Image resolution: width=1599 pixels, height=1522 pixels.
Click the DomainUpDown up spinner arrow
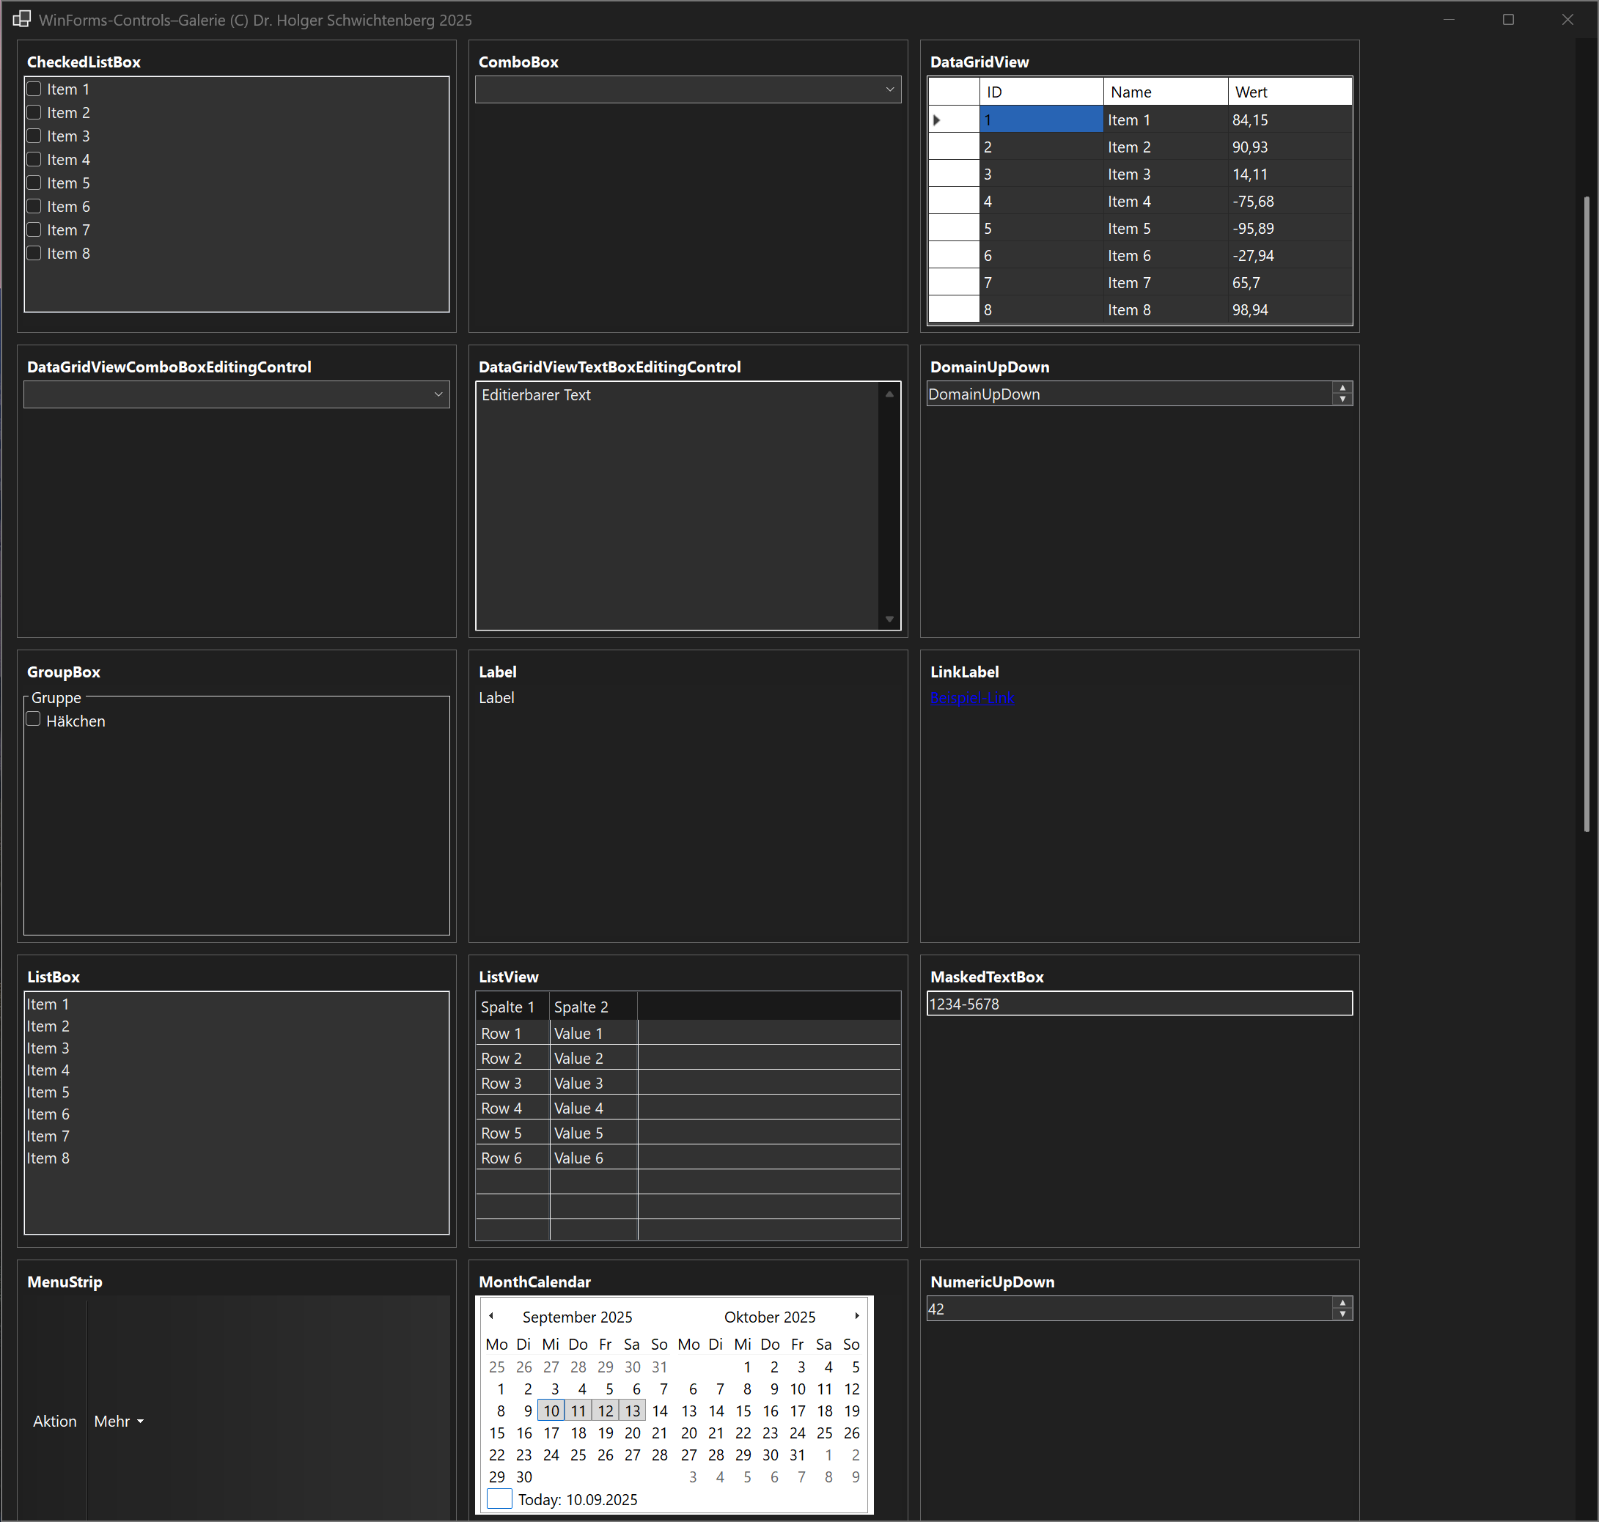pyautogui.click(x=1343, y=389)
